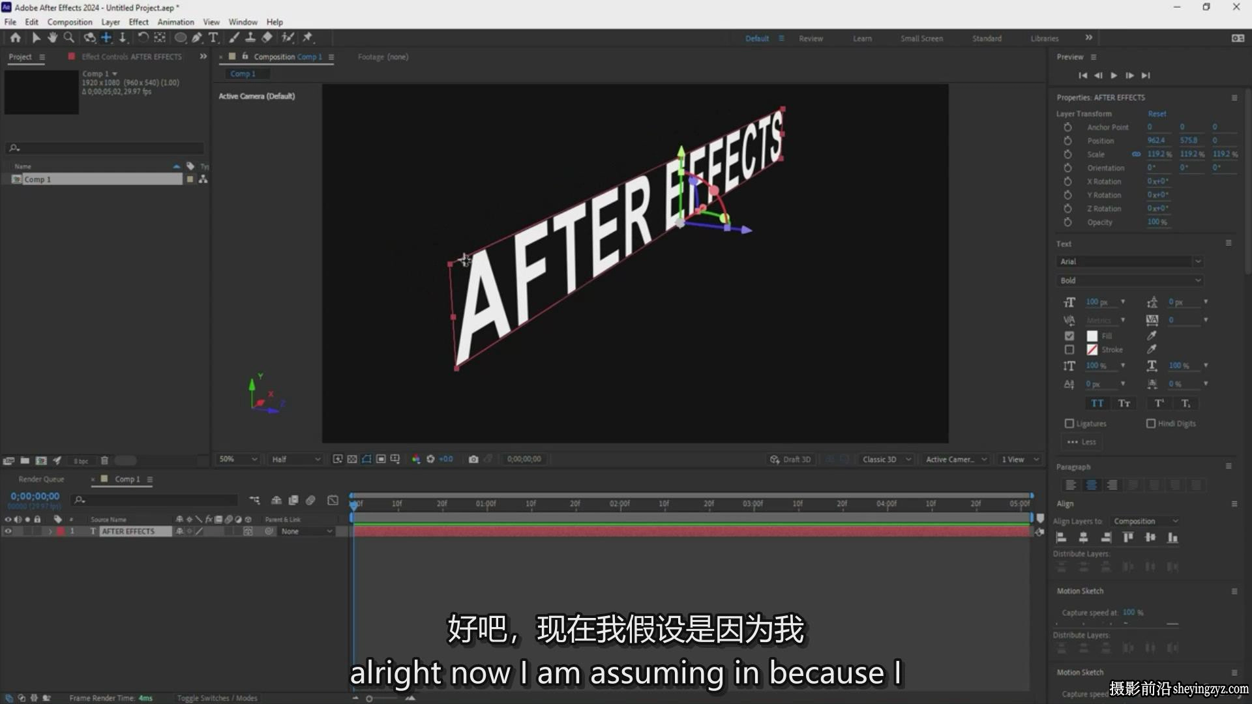Toggle the Stroke checkbox
The image size is (1252, 704).
pyautogui.click(x=1069, y=349)
